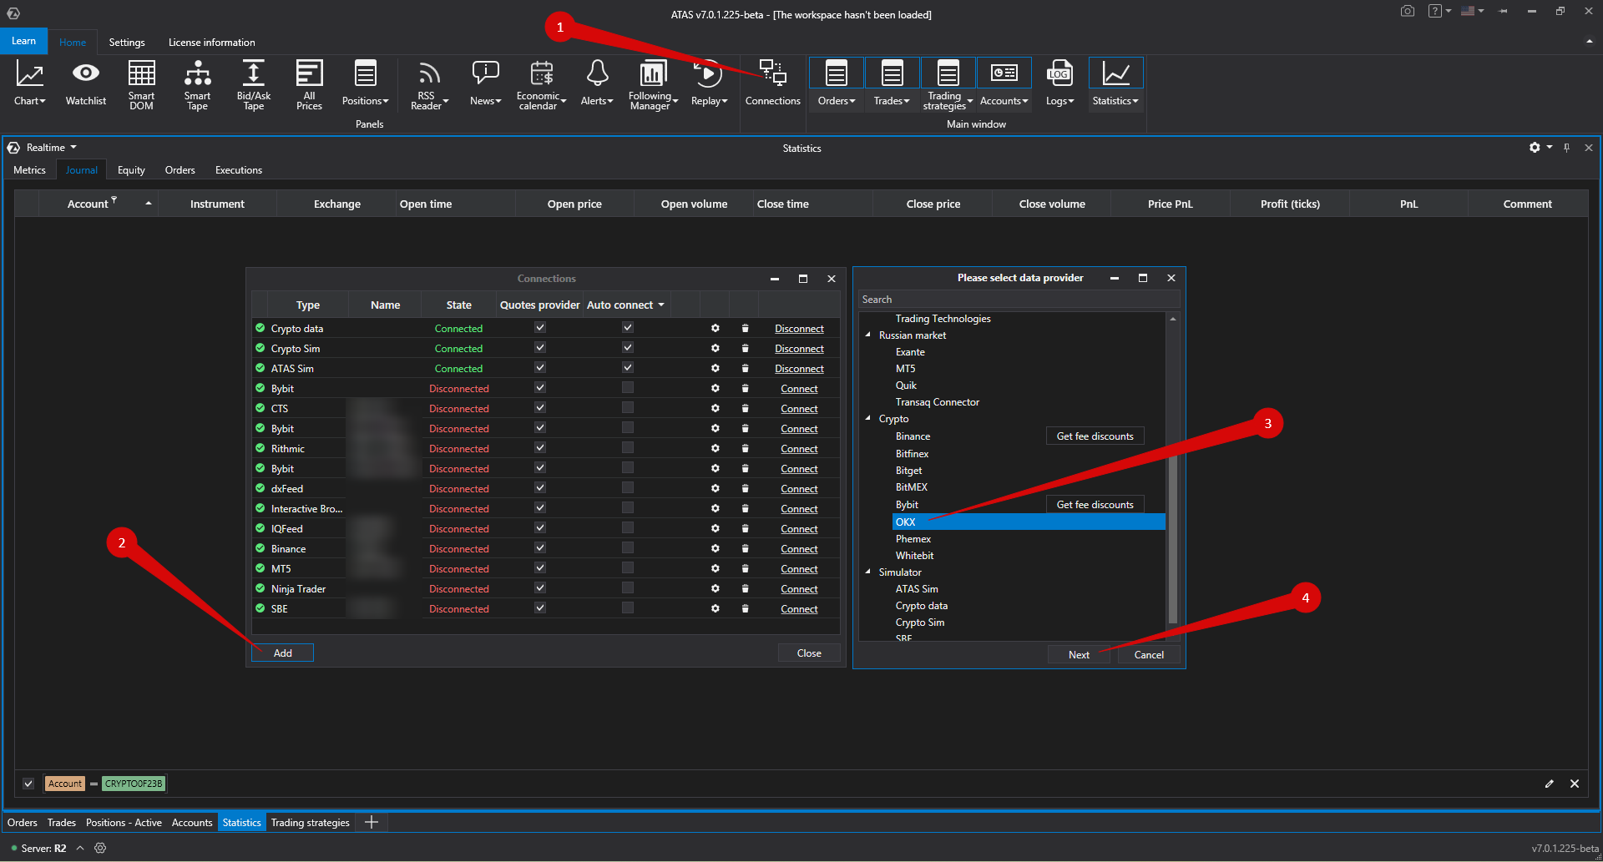Viewport: 1603px width, 862px height.
Task: Open the Trading strategies bottom tab
Action: [311, 823]
